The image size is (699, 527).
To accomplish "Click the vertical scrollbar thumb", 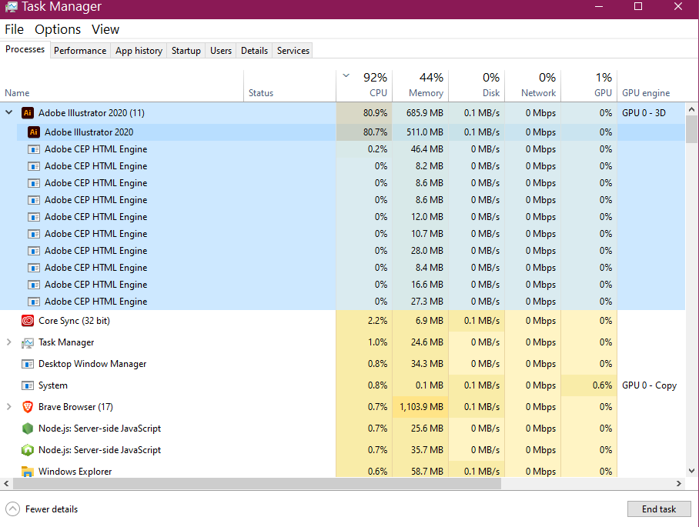I will (x=691, y=129).
